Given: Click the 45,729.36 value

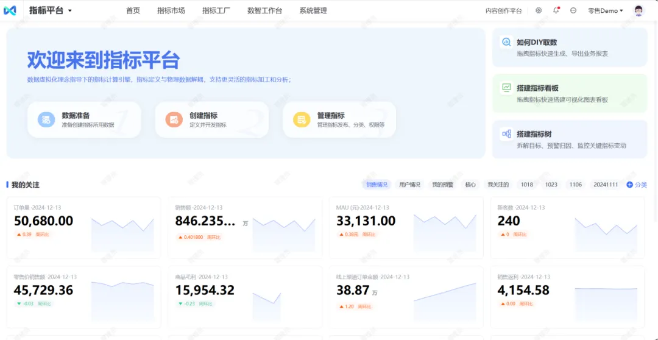Looking at the screenshot, I should (x=44, y=290).
